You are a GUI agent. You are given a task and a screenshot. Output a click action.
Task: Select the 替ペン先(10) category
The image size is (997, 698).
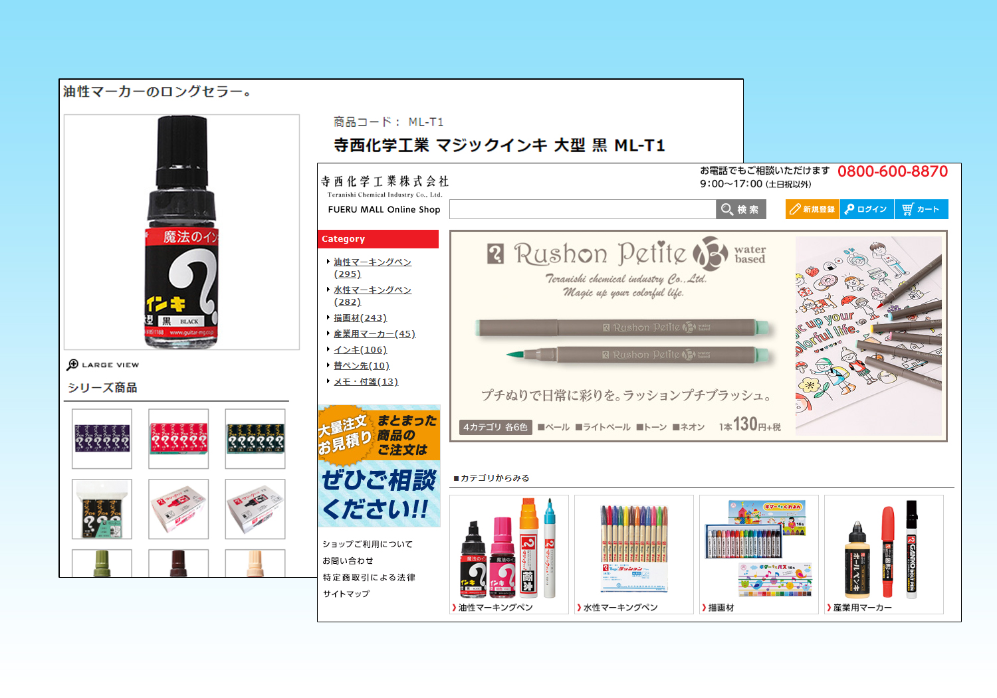pos(361,366)
